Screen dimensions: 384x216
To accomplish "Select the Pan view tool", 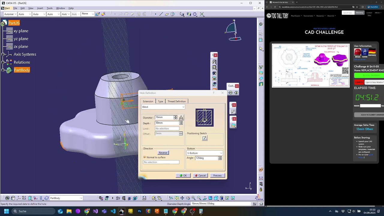I will (182, 198).
